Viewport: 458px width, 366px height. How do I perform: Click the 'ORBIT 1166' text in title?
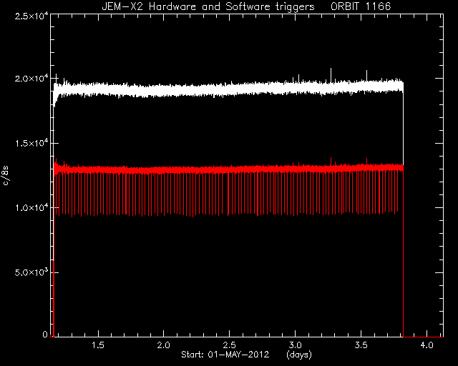pyautogui.click(x=361, y=6)
